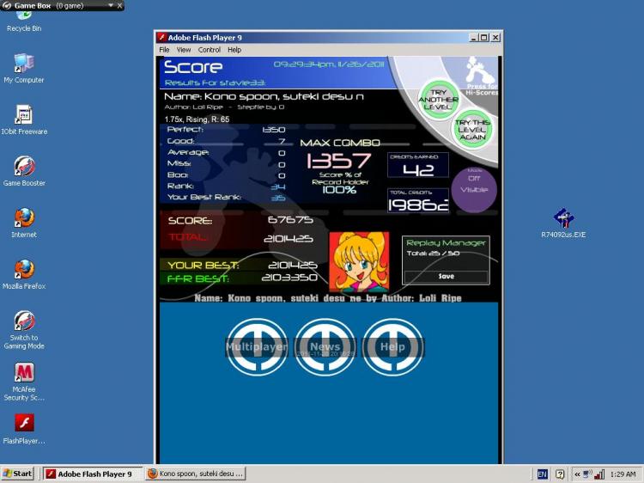Save the replay in Replay Manager
644x483 pixels.
click(446, 276)
